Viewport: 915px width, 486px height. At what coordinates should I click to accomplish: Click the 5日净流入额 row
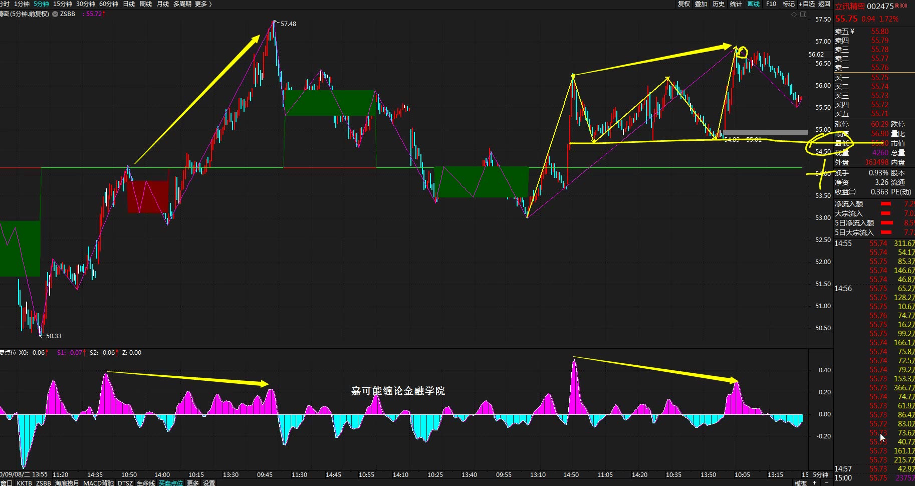pyautogui.click(x=874, y=223)
